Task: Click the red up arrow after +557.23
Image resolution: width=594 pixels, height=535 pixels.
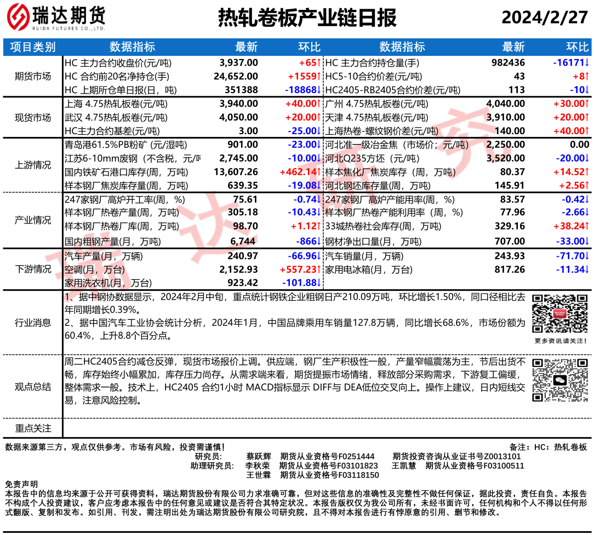Action: (x=318, y=270)
